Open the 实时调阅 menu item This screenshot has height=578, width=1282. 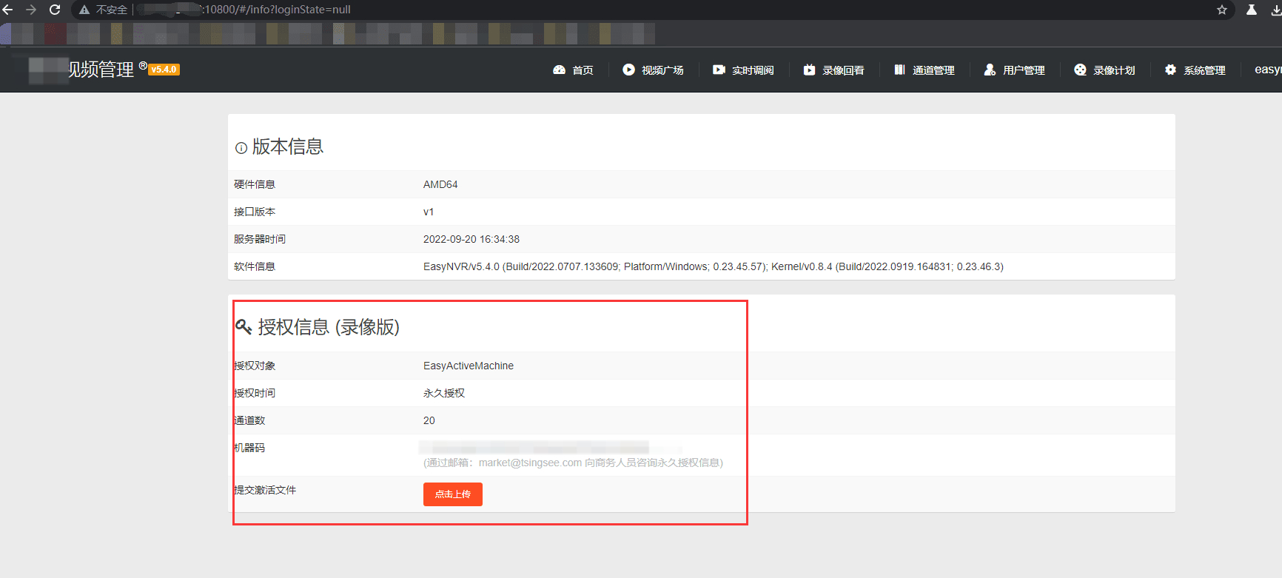pos(753,70)
